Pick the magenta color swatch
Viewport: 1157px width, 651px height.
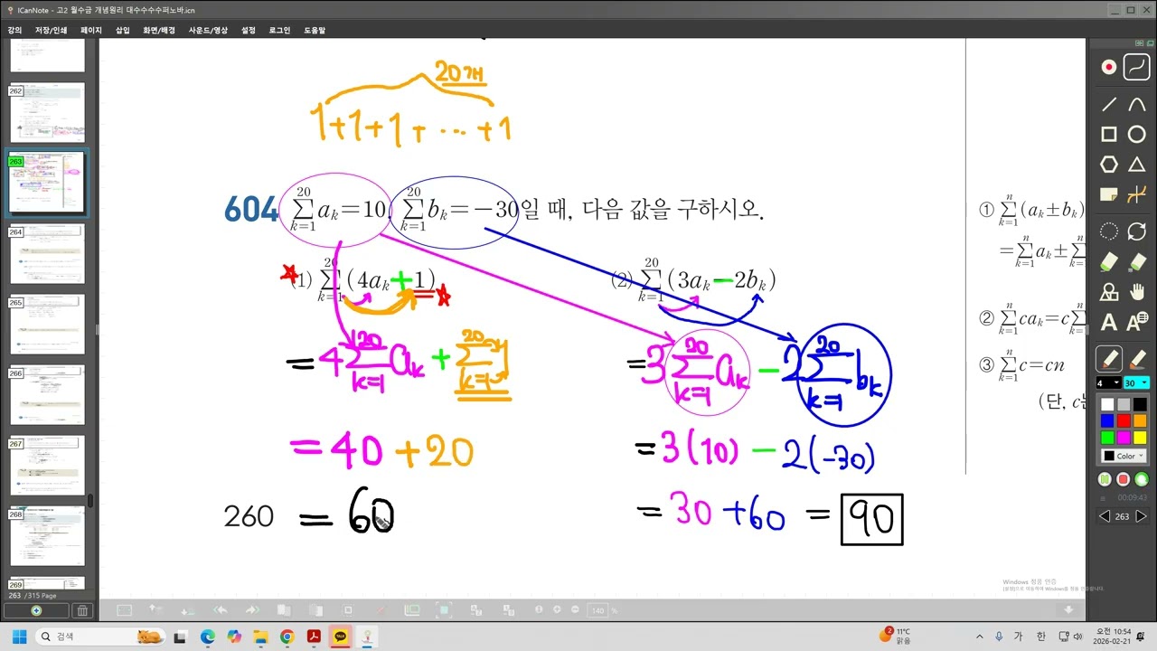pos(1124,438)
